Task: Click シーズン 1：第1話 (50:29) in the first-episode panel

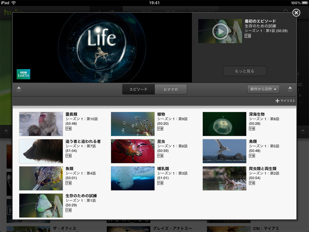Action: (x=266, y=31)
